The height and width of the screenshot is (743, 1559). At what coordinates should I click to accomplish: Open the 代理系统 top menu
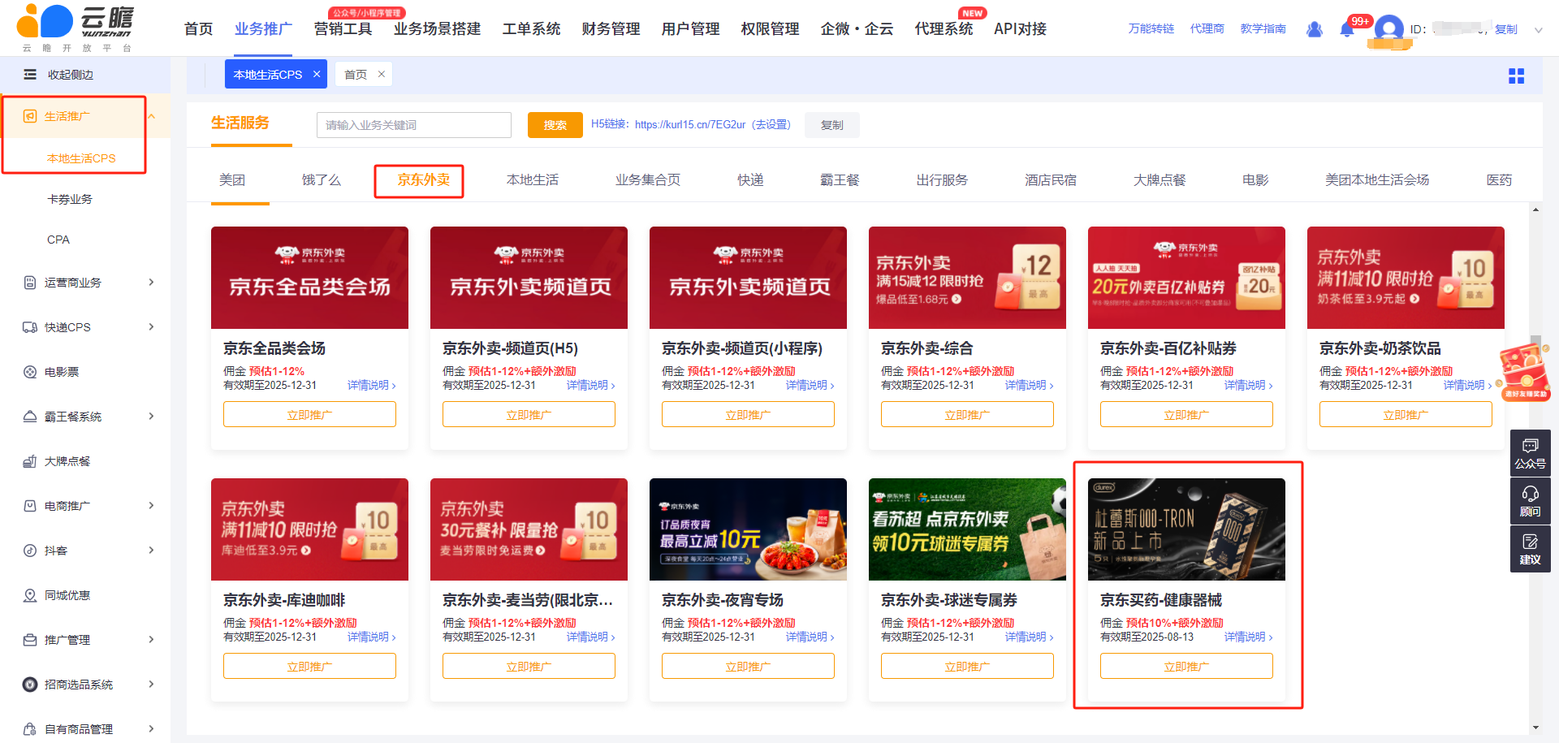[x=944, y=29]
